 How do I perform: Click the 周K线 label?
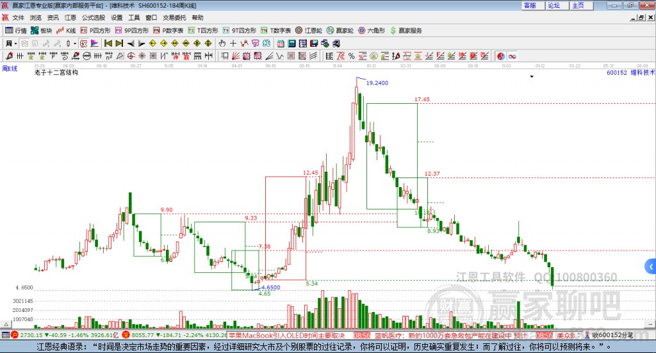pyautogui.click(x=10, y=69)
